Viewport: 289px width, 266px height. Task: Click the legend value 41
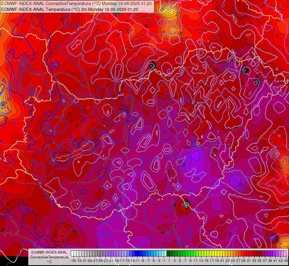pos(275,261)
